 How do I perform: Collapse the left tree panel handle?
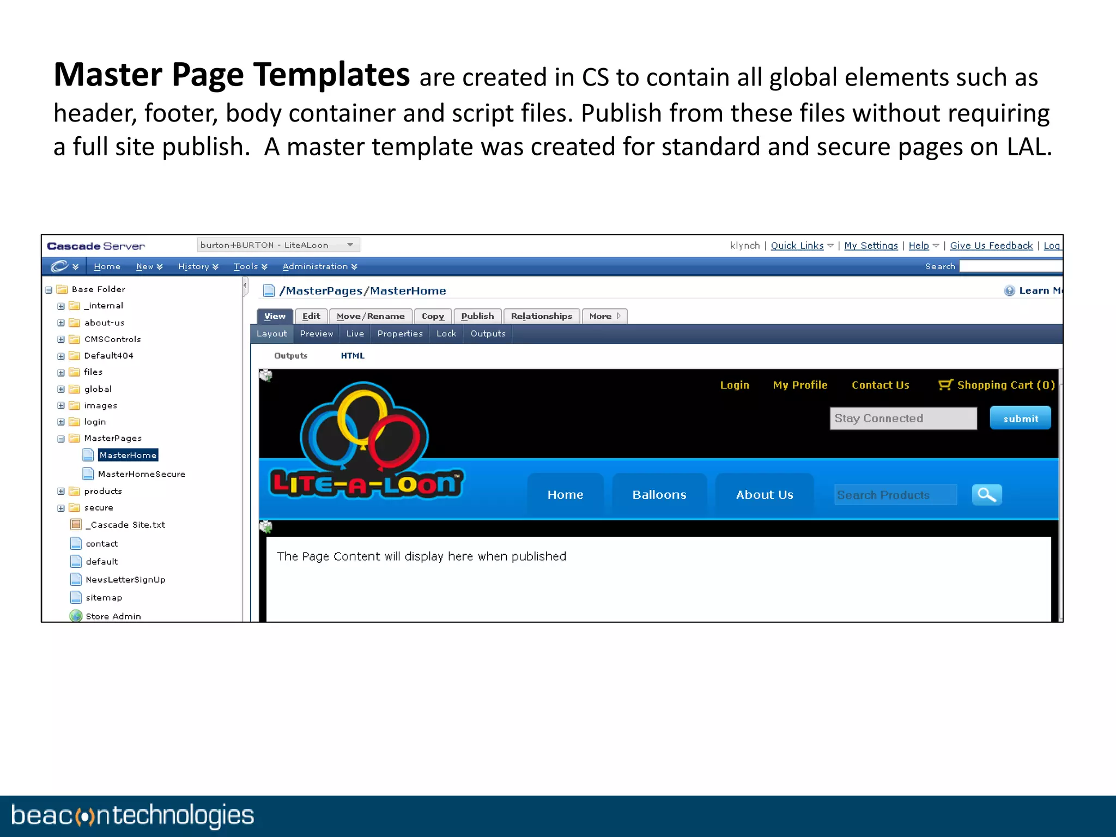click(x=245, y=286)
